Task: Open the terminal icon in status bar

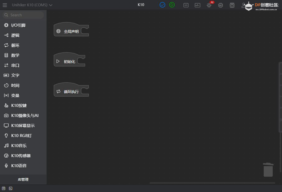Action: 11,188
